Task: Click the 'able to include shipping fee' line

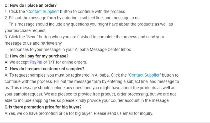Action: [87, 100]
